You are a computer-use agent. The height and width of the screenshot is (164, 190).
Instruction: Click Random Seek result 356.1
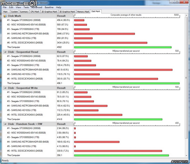click(x=59, y=155)
